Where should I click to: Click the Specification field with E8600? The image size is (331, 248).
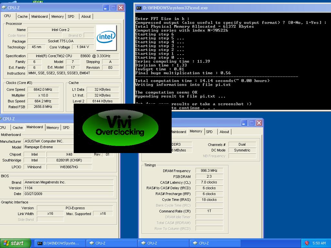[73, 56]
